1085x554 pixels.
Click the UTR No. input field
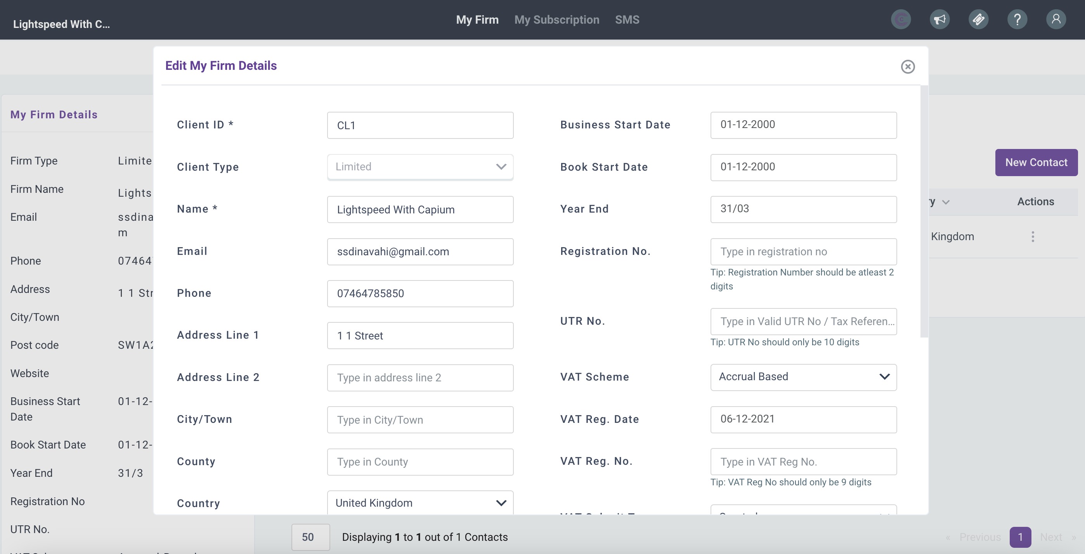pos(803,322)
